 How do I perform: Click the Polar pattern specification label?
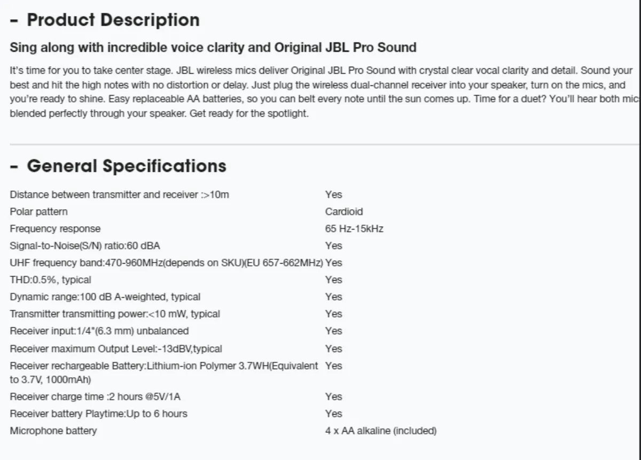click(38, 212)
